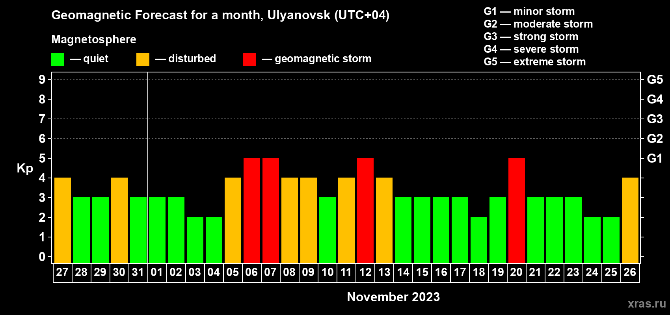The width and height of the screenshot is (670, 315).
Task: Click the '— geomagnetic storm' legend text
Action: [x=316, y=59]
